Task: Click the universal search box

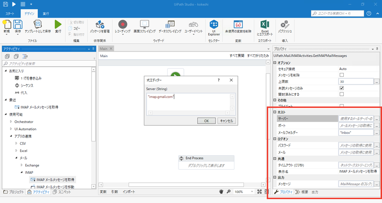Action: coord(338,13)
